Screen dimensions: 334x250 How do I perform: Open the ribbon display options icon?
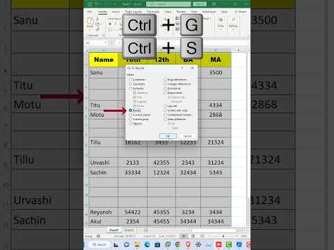coord(214,4)
